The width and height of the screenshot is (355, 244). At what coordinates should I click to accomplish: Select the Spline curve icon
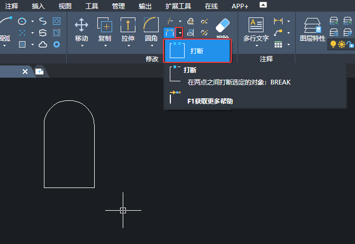(43, 21)
